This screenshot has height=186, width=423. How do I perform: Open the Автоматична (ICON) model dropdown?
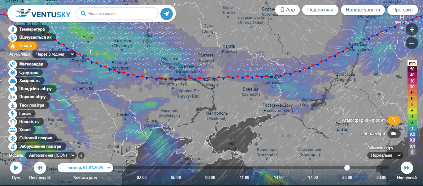pyautogui.click(x=51, y=155)
